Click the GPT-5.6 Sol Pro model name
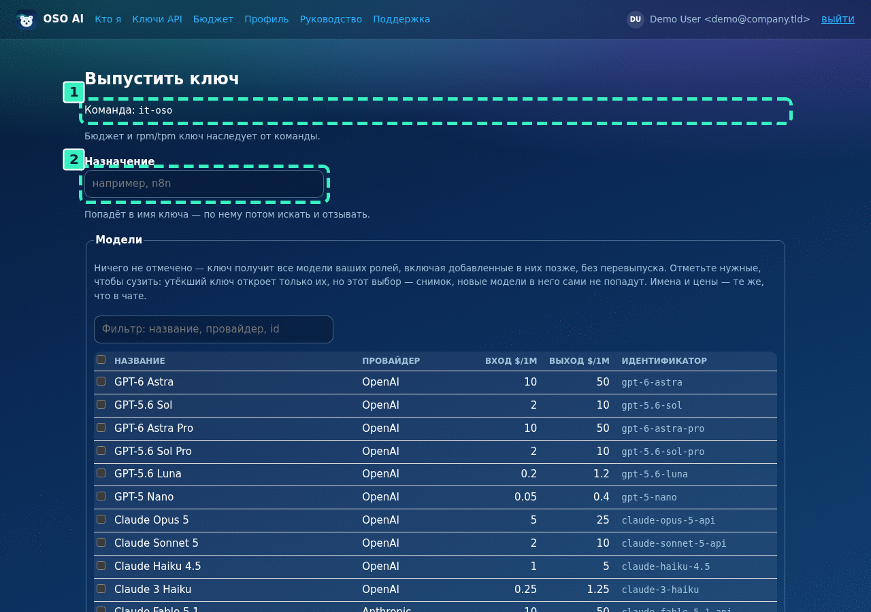Screen dimensions: 871x612 (x=153, y=452)
